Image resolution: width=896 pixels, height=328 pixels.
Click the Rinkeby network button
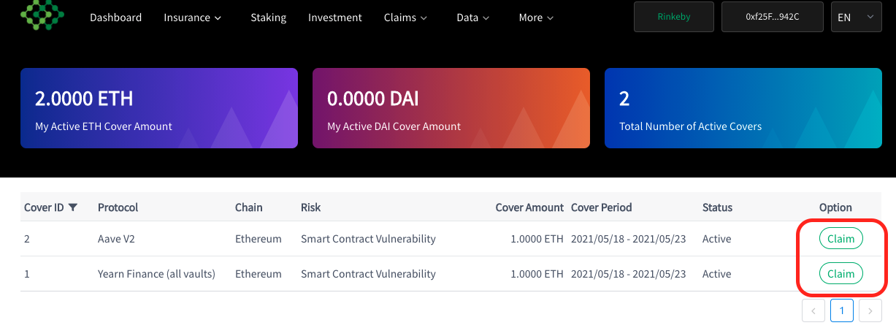tap(674, 17)
